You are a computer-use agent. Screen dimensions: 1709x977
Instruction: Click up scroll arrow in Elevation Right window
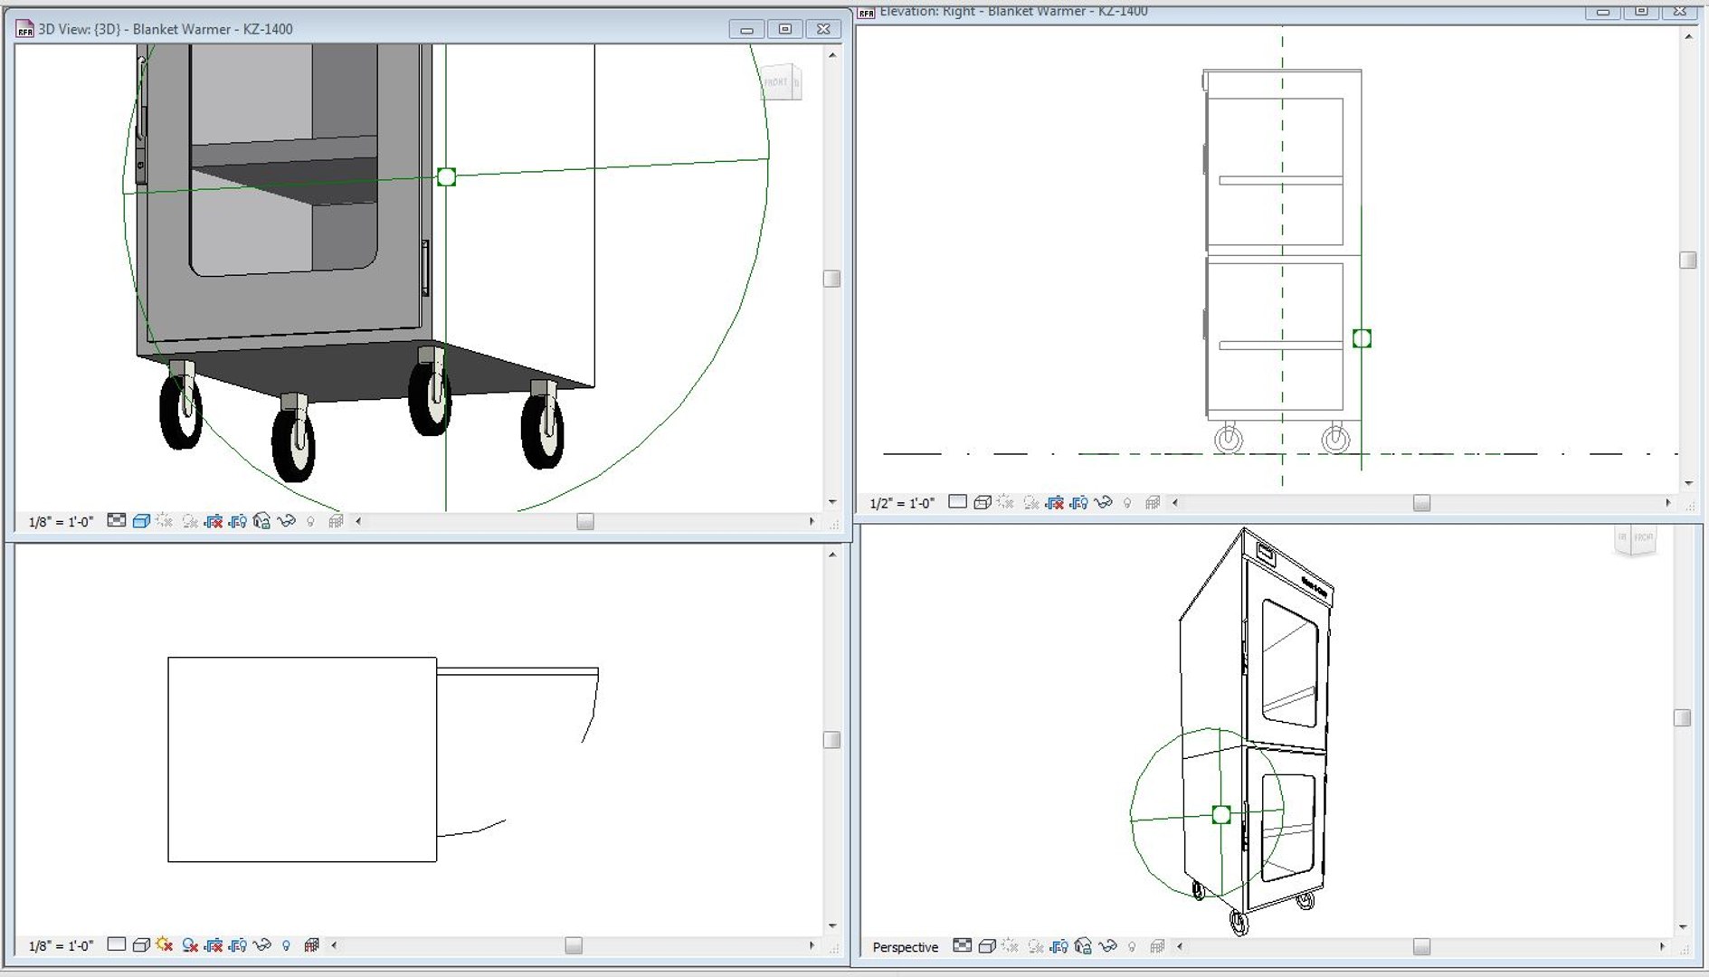[x=1688, y=37]
